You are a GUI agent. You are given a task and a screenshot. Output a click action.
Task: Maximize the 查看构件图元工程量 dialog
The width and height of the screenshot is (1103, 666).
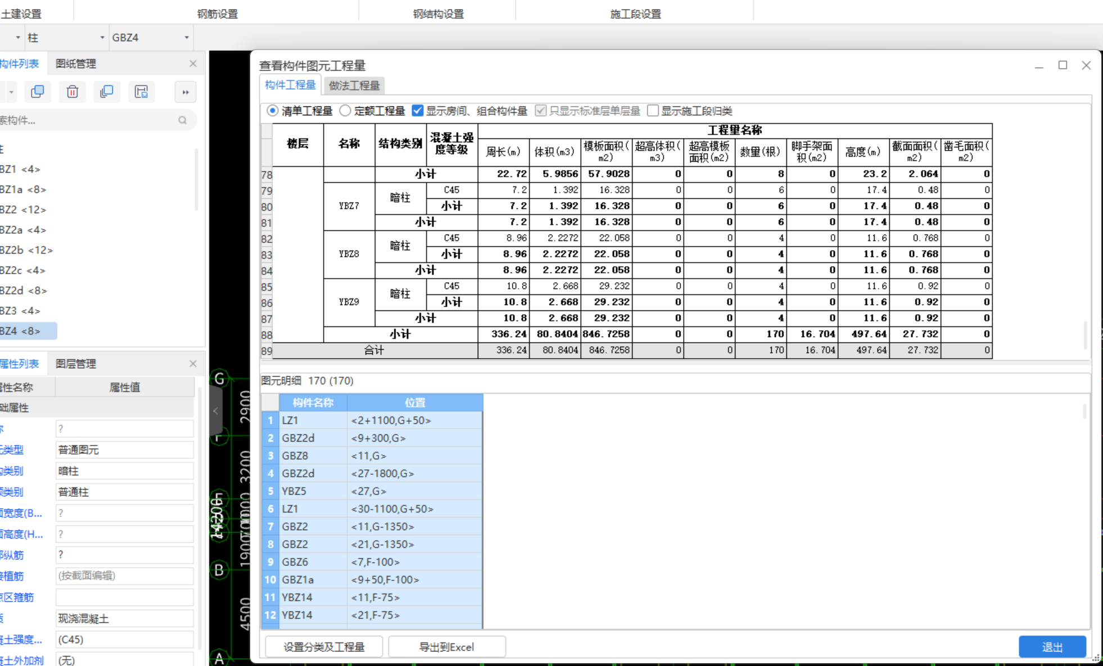pos(1062,65)
